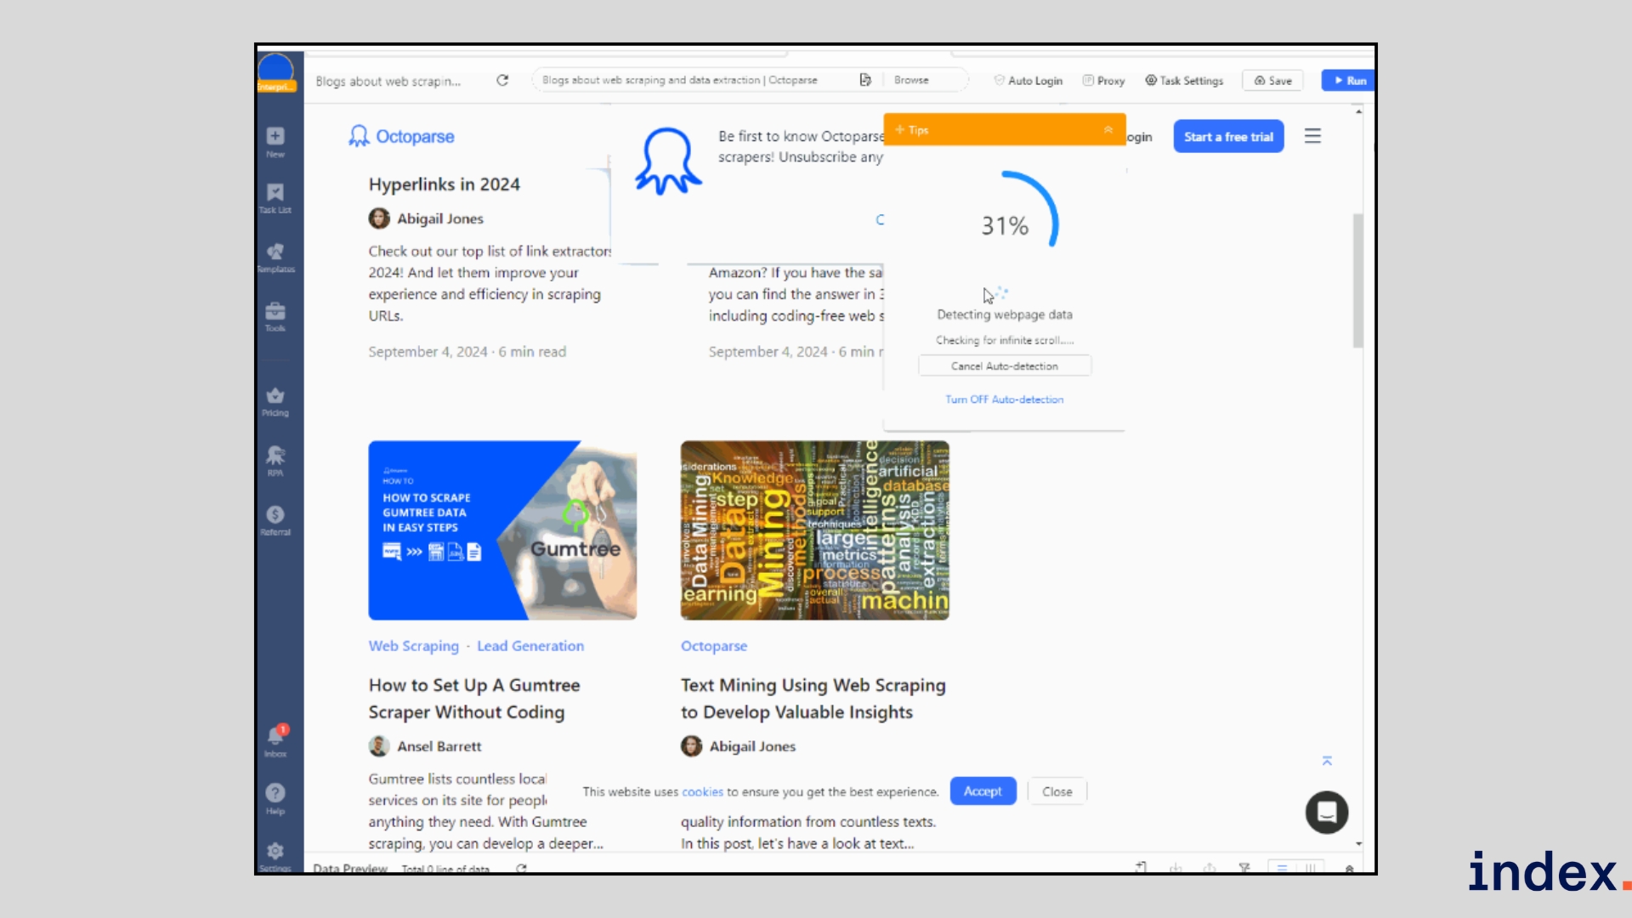Image resolution: width=1632 pixels, height=918 pixels.
Task: Open the chat bubble widget
Action: coord(1327,813)
